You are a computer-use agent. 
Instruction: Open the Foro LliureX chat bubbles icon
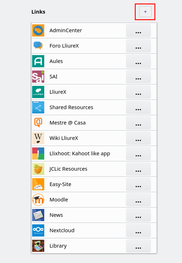[38, 46]
